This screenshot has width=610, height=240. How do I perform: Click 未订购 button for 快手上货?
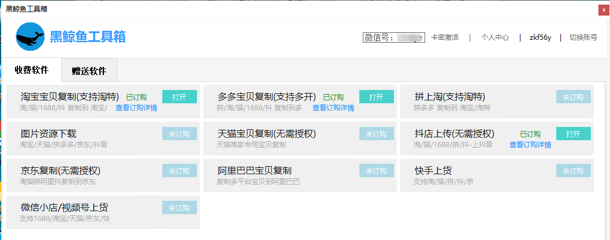[x=574, y=171]
